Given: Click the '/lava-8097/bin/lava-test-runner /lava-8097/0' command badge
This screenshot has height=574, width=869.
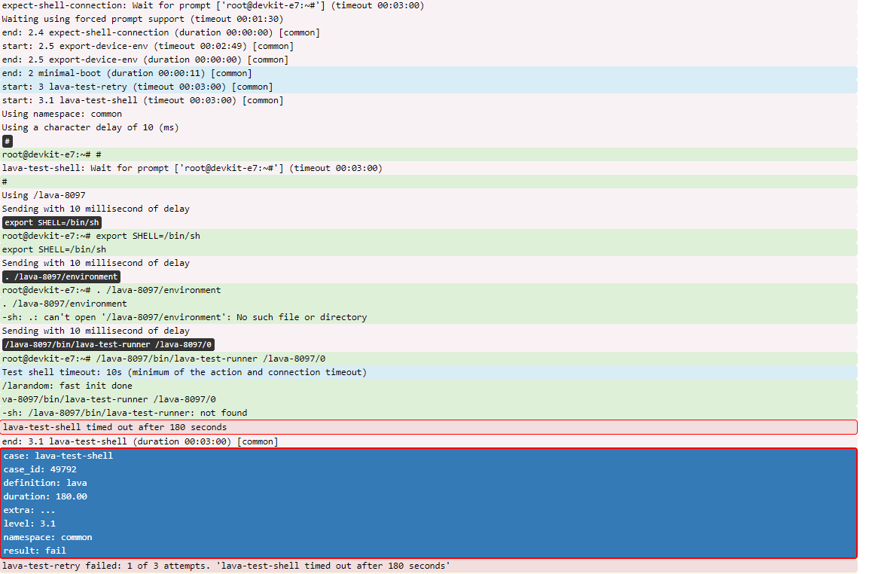Looking at the screenshot, I should (108, 344).
